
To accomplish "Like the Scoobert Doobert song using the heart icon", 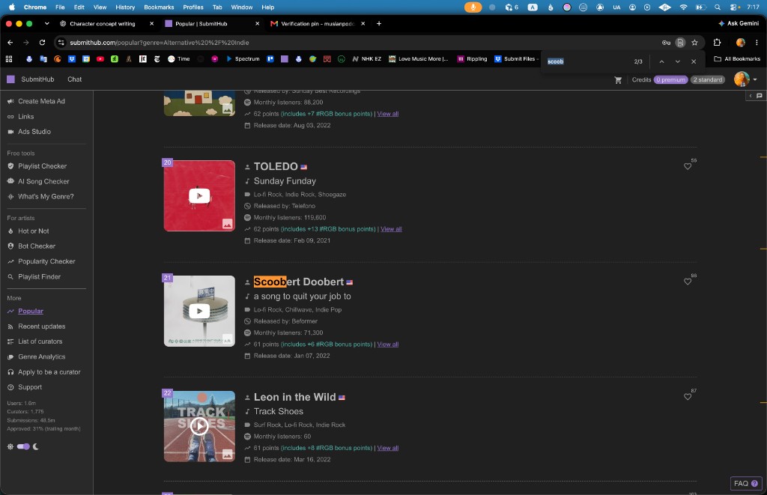I will [688, 282].
